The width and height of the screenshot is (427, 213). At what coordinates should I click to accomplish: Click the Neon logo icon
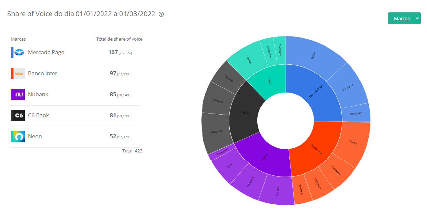[x=18, y=137]
